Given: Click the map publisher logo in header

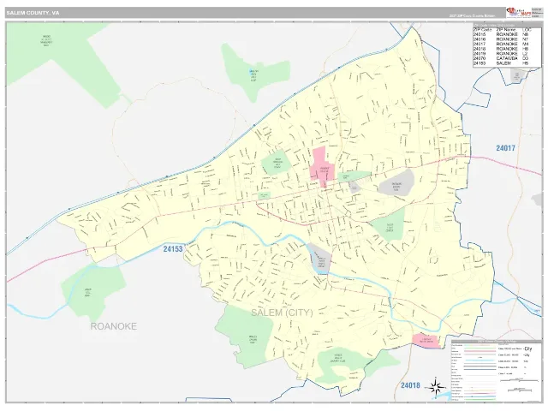Looking at the screenshot, I should [518, 12].
